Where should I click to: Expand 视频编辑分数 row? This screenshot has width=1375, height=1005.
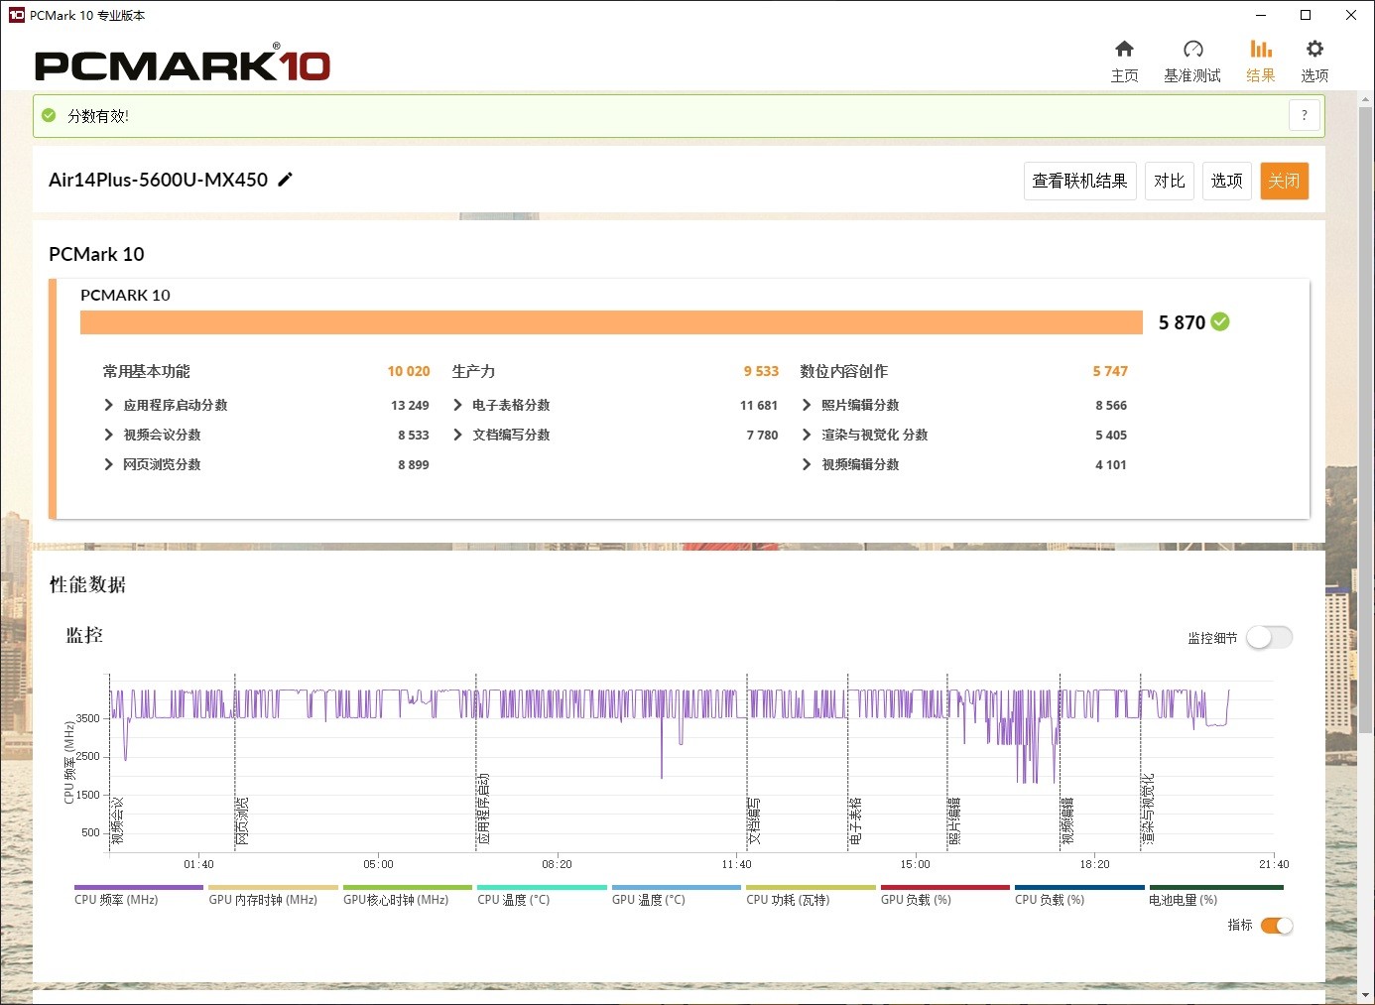pos(807,464)
